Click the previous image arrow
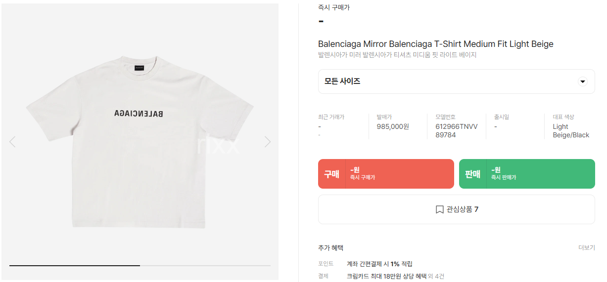The height and width of the screenshot is (282, 607). [12, 142]
